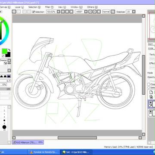
Task: Click the 53.02% zoom field
Action: point(51,12)
